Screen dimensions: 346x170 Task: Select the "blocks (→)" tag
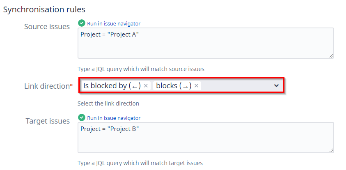pos(173,86)
